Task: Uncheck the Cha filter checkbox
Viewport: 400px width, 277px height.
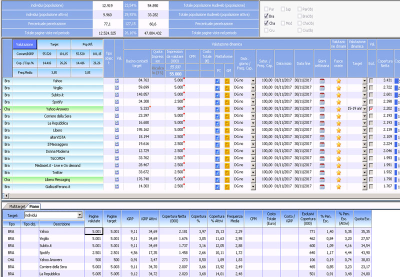Action: pyautogui.click(x=266, y=23)
